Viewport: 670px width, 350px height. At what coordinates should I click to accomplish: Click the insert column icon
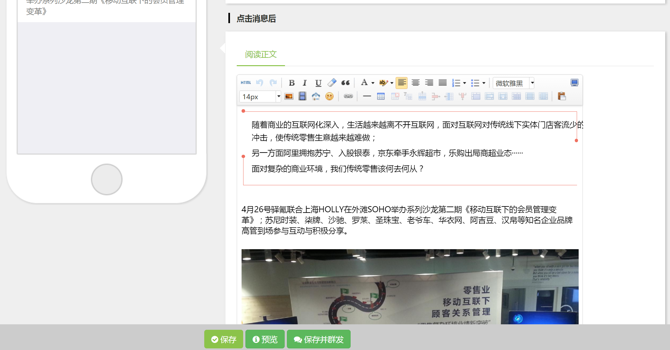click(x=449, y=96)
